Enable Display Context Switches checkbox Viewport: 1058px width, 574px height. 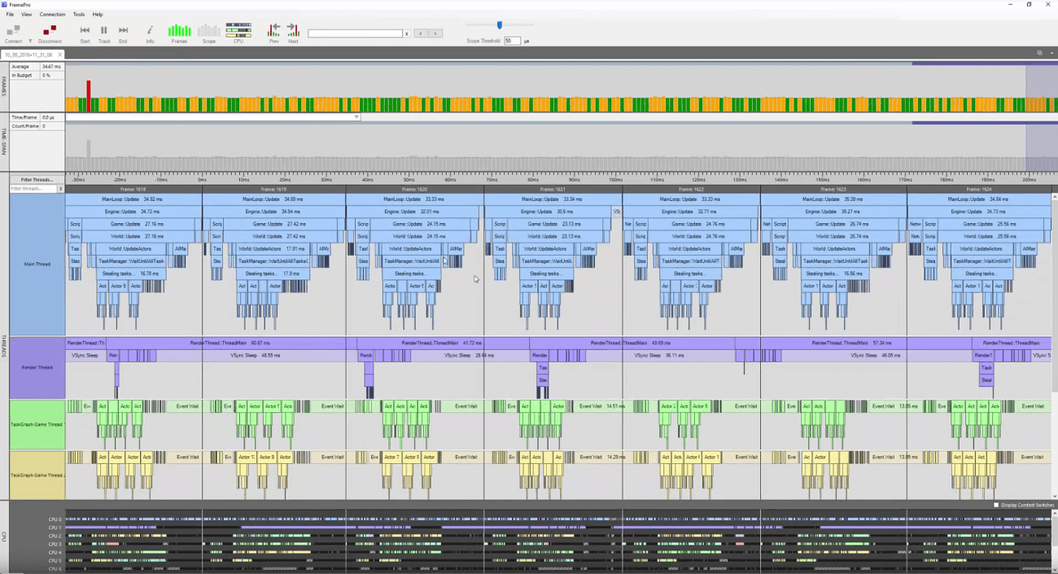[x=996, y=505]
